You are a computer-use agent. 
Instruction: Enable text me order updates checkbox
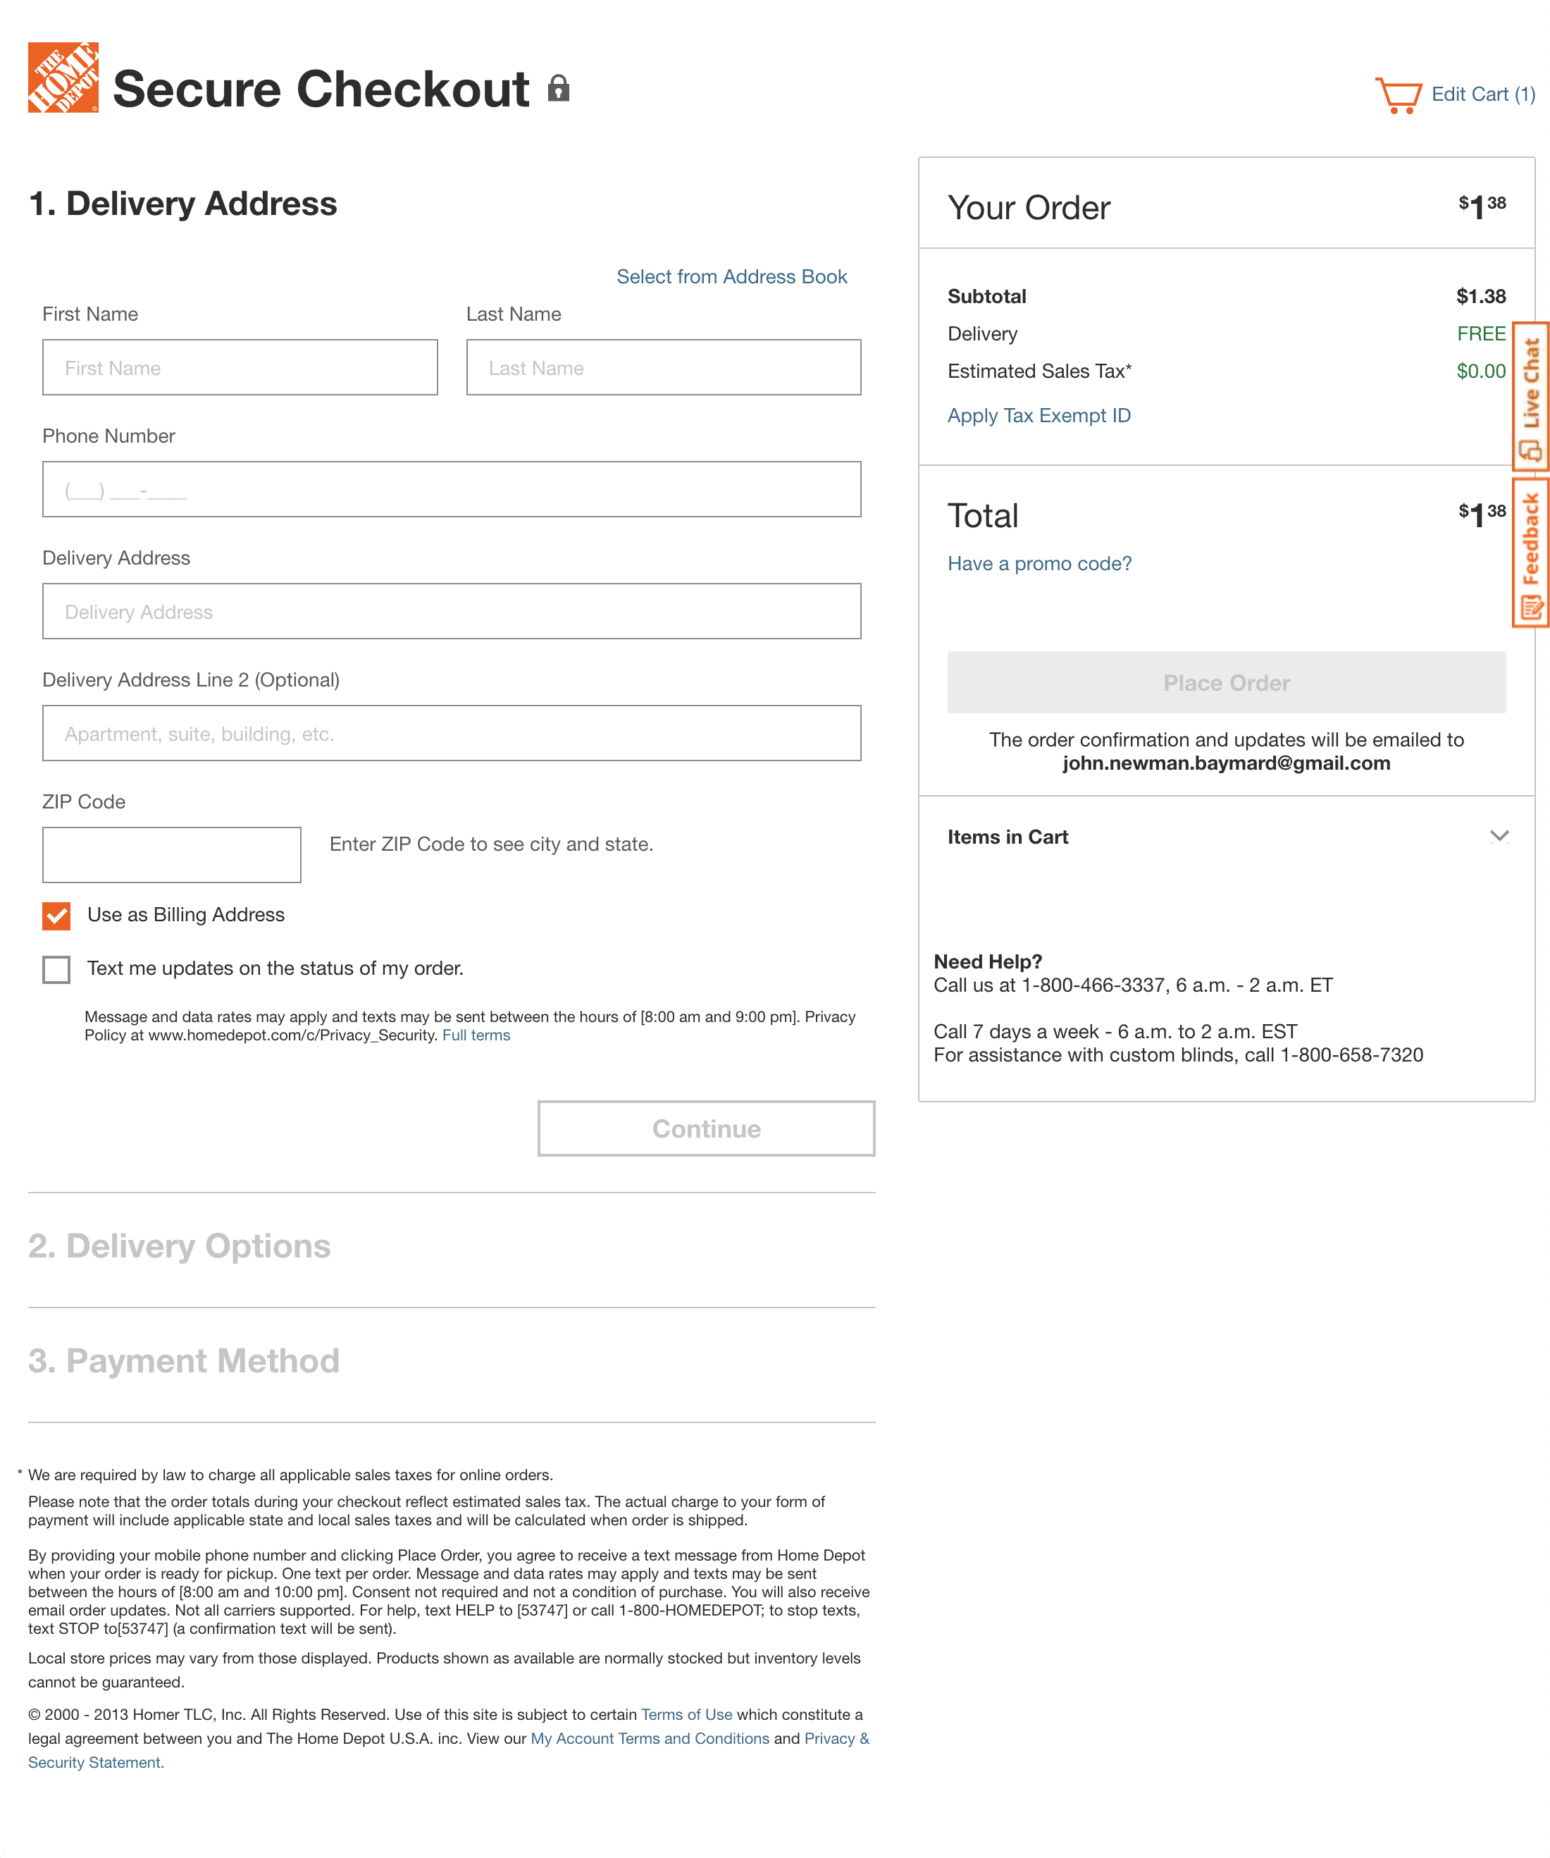pyautogui.click(x=56, y=970)
